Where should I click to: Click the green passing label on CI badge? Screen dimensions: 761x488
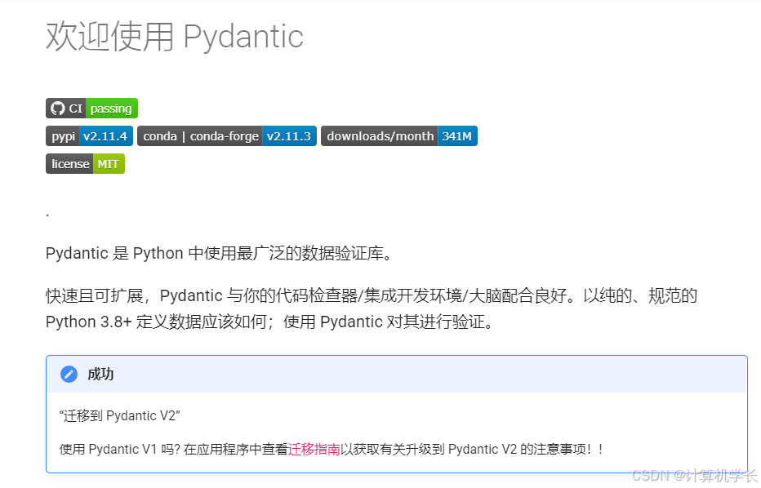coord(111,108)
